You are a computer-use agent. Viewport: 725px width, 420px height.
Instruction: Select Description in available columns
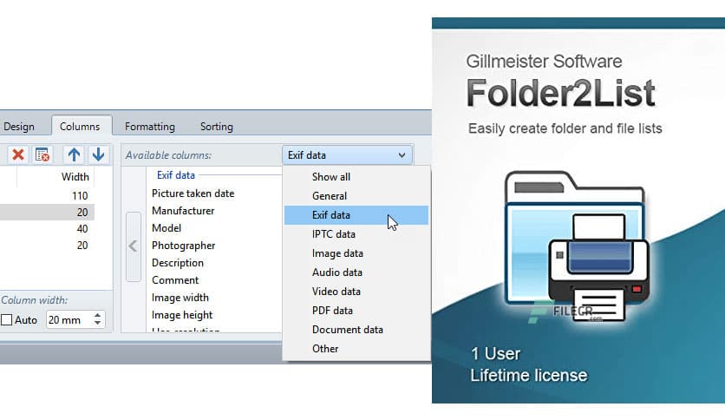178,263
